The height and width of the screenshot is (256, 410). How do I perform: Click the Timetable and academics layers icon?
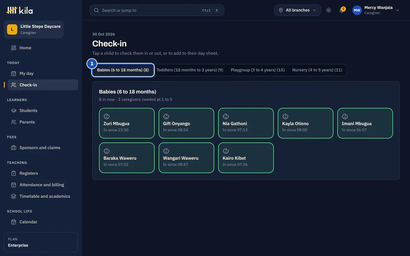(13, 196)
